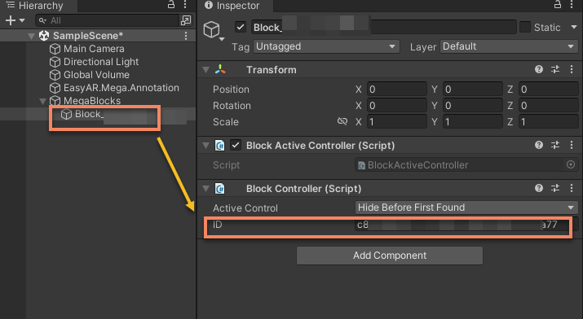The width and height of the screenshot is (583, 319).
Task: Collapse the SampleScene tree
Action: pyautogui.click(x=32, y=36)
